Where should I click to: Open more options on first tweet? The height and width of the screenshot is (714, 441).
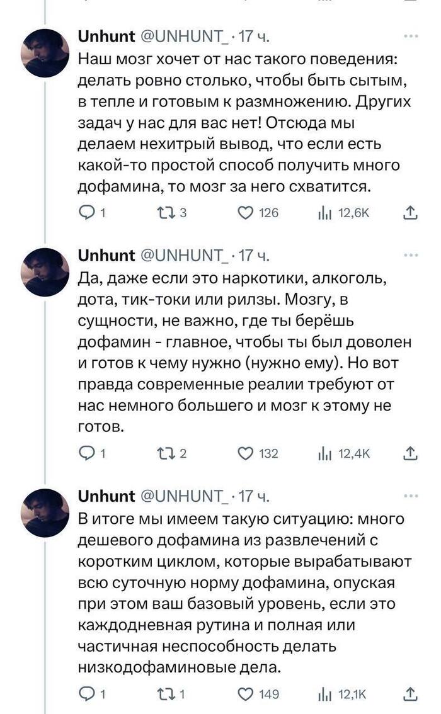click(410, 37)
